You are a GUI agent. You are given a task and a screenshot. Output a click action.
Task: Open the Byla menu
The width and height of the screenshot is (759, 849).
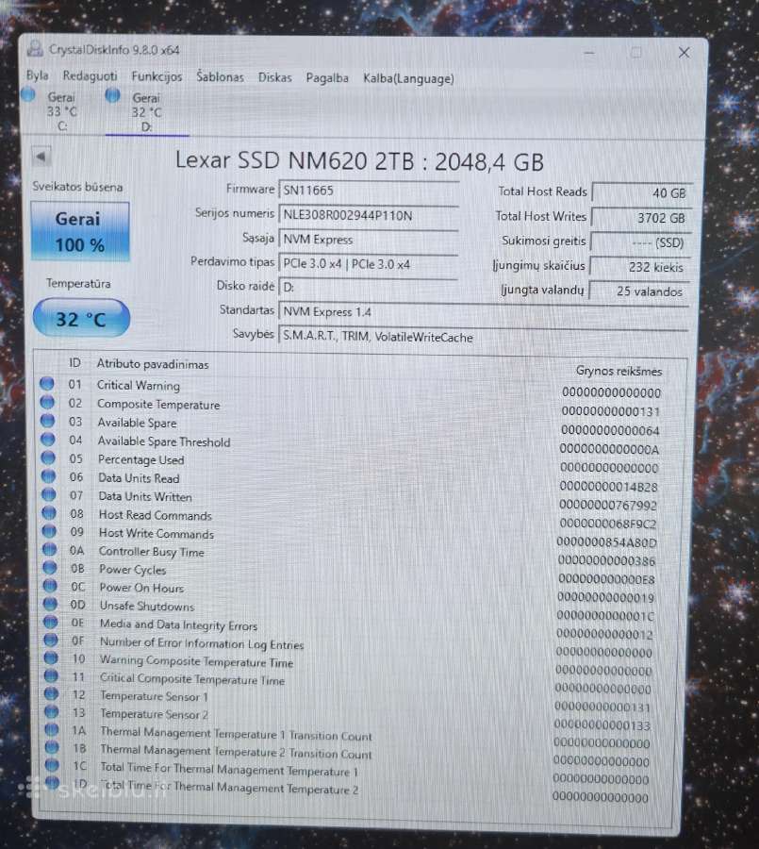tap(38, 75)
